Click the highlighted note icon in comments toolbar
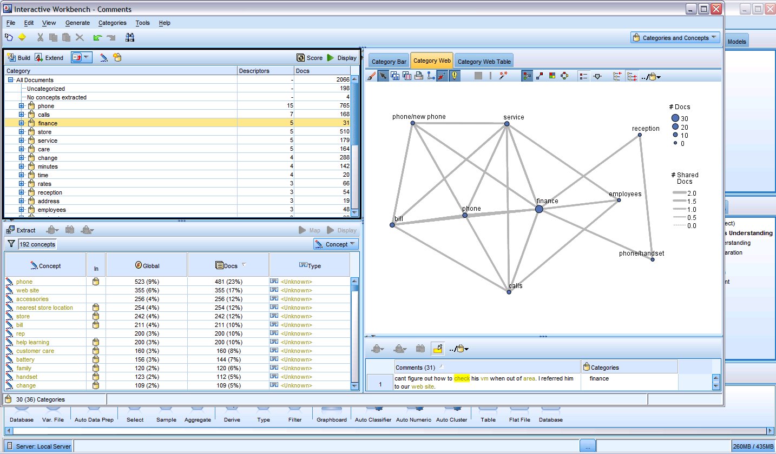 pos(437,349)
